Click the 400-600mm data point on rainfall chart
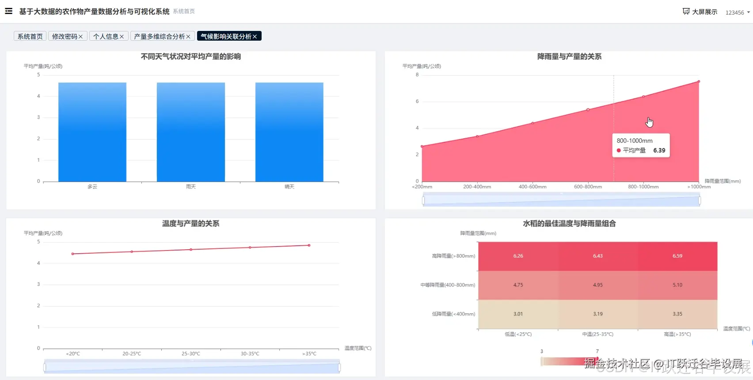 532,123
